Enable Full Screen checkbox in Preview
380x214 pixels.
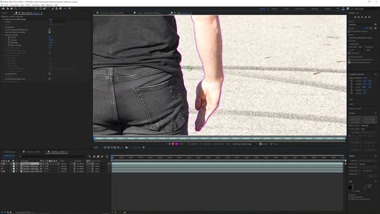pos(349,53)
